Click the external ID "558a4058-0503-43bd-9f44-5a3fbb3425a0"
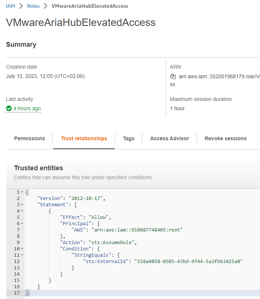This screenshot has height=299, width=260. 188,262
